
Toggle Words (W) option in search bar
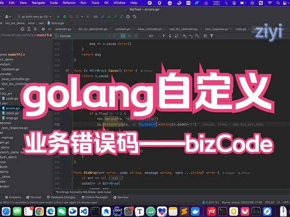pyautogui.click(x=130, y=36)
